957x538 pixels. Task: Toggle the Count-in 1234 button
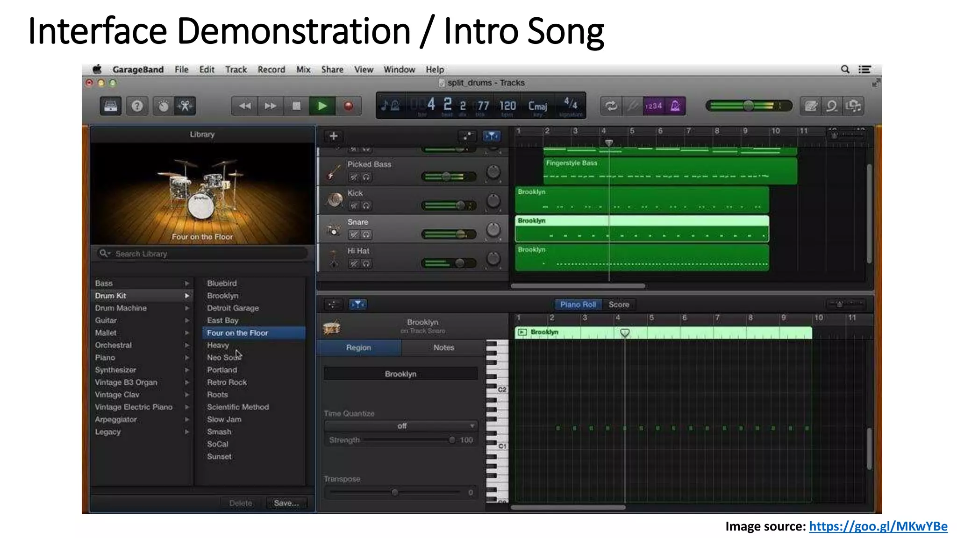[654, 106]
